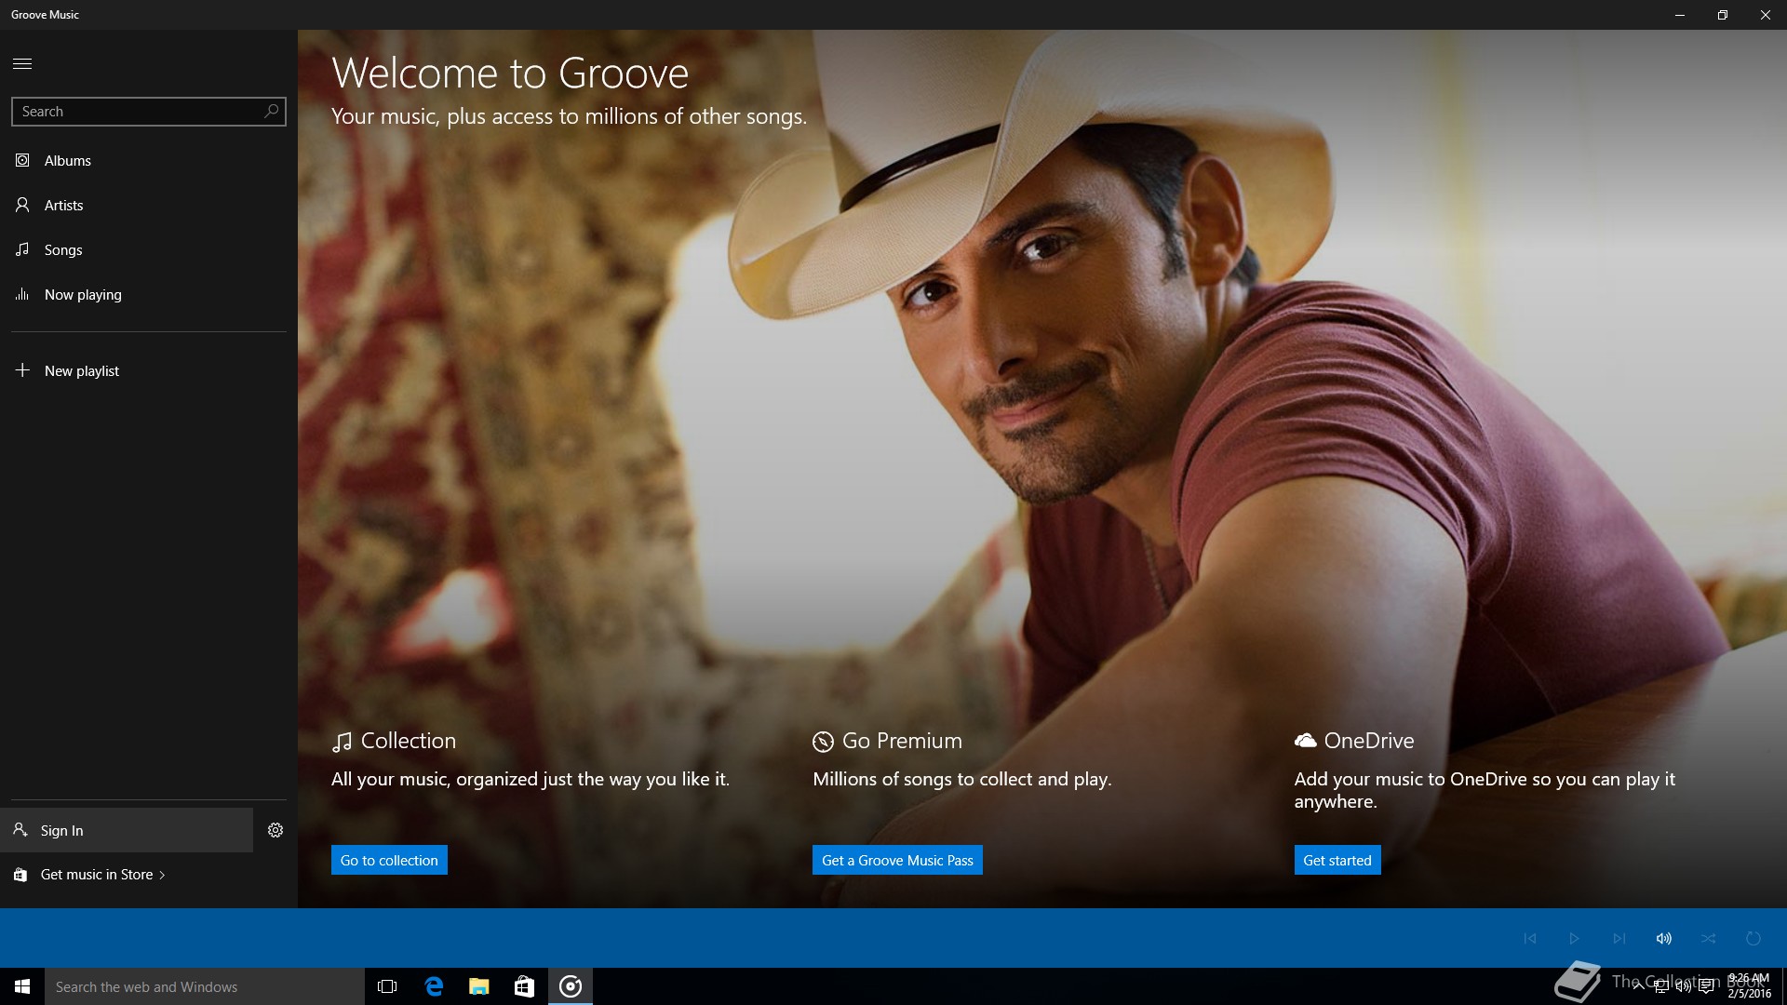Click the Store bag icon in sidebar
Screen dimensions: 1787x1005
(20, 875)
